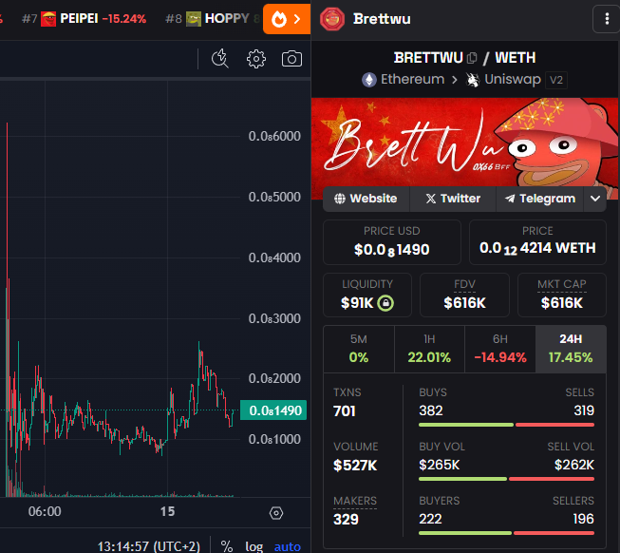
Task: Click the LIQUIDITY $91K box
Action: 367,296
